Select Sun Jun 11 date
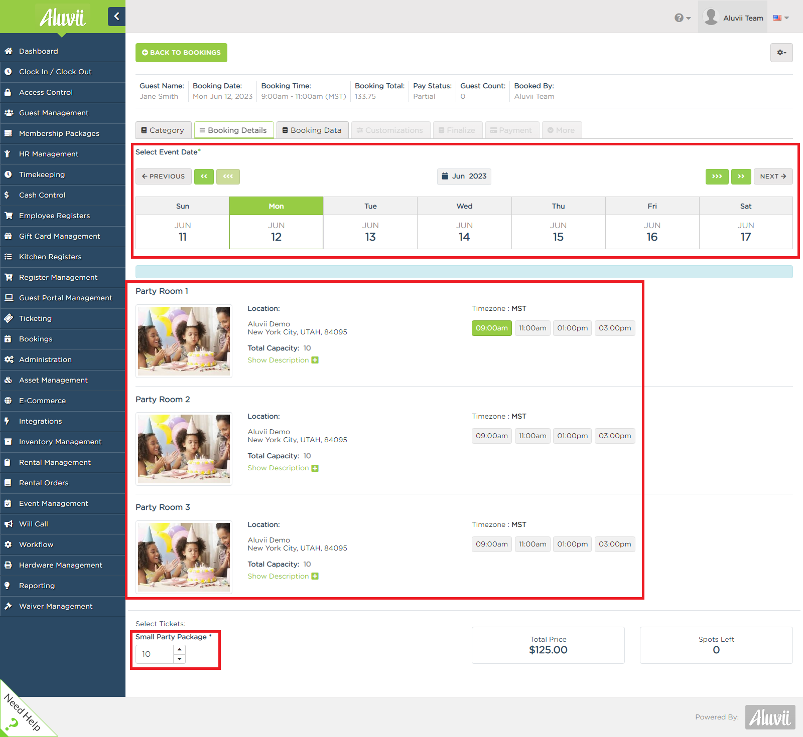Viewport: 803px width, 737px height. [x=183, y=232]
